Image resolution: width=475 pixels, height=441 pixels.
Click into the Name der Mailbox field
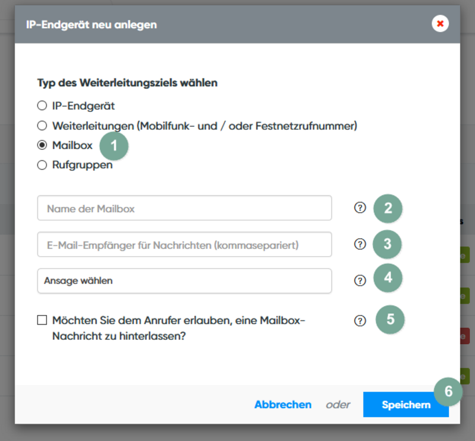point(184,208)
